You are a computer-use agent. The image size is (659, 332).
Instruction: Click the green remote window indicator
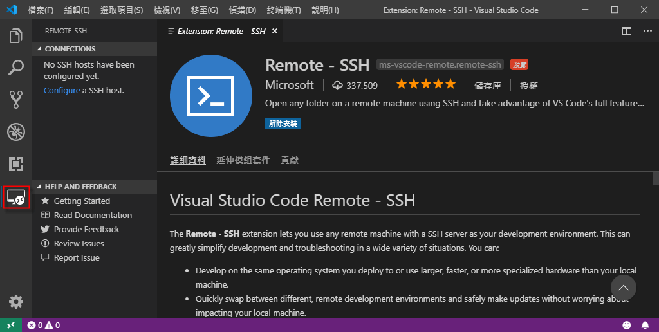pyautogui.click(x=11, y=325)
